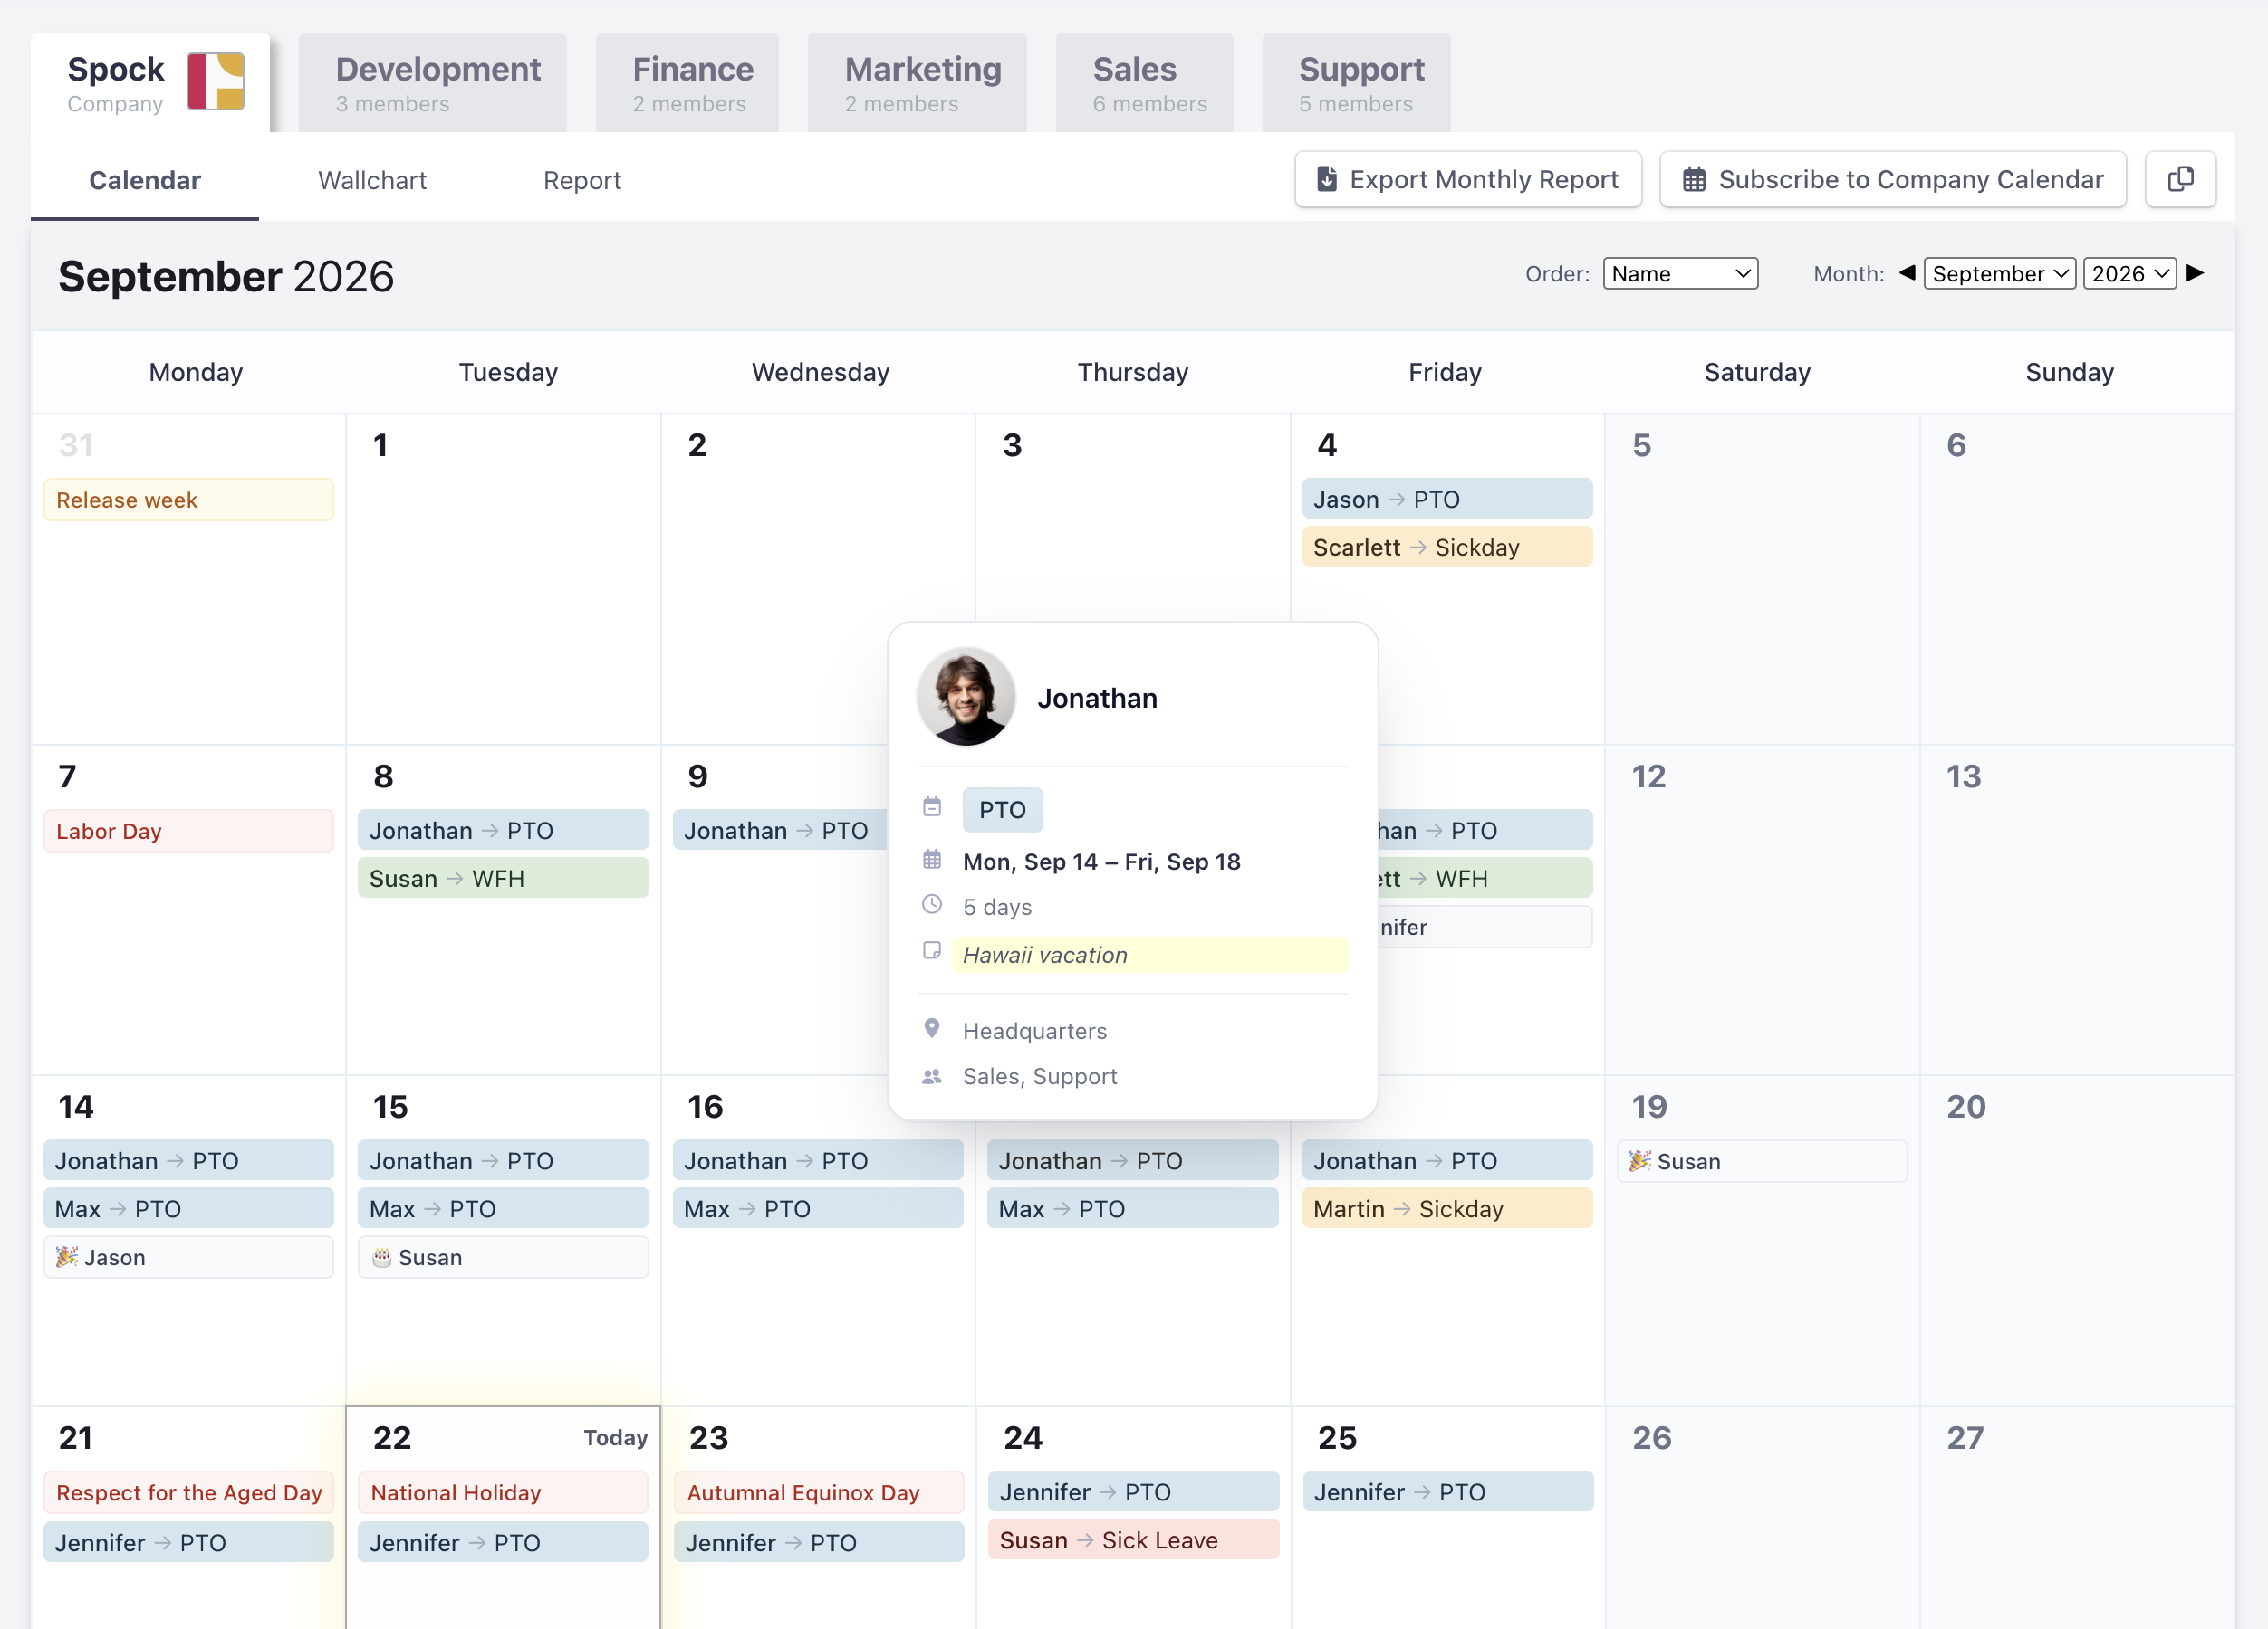Click Jonathan's avatar photo in popup
The height and width of the screenshot is (1629, 2268).
coord(966,697)
